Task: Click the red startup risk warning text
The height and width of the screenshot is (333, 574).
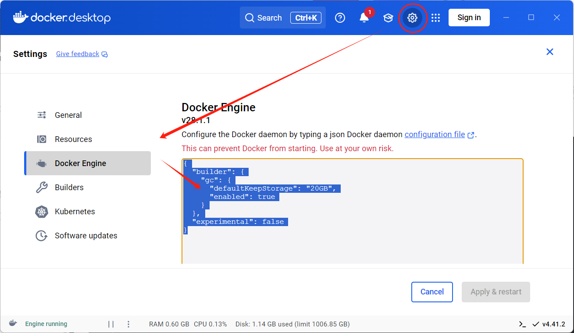Action: click(288, 149)
